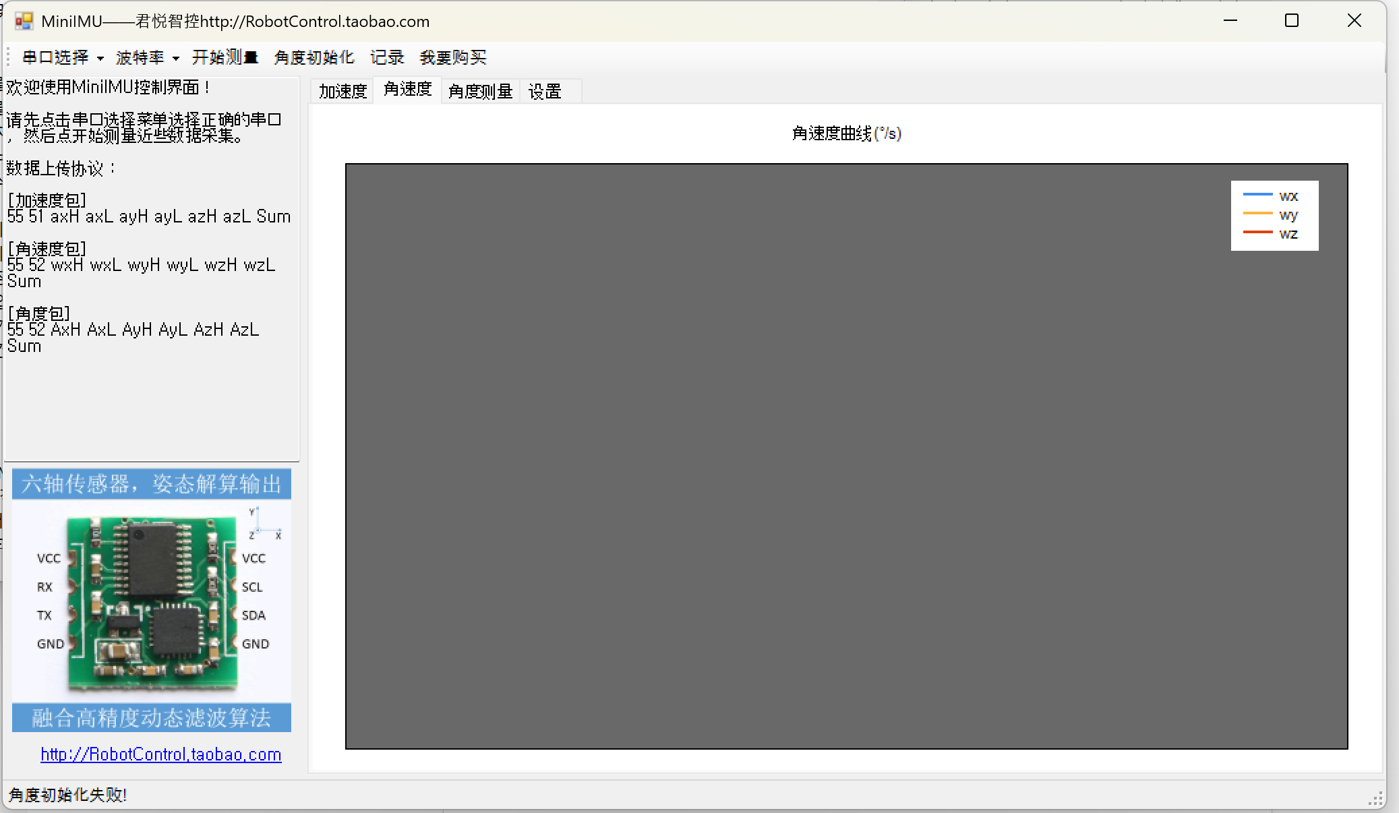Image resolution: width=1399 pixels, height=813 pixels.
Task: Click the toolbar drag grip handle
Action: (x=7, y=57)
